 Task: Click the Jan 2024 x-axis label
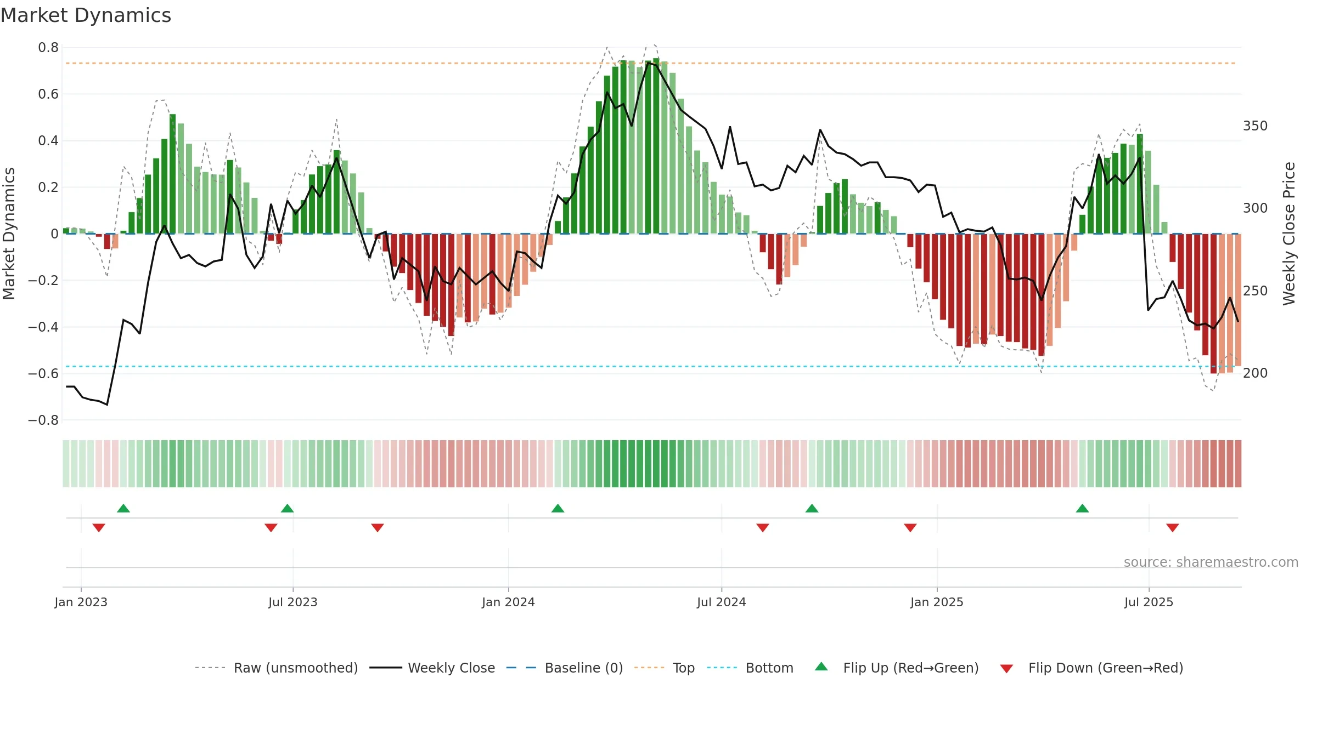tap(509, 602)
